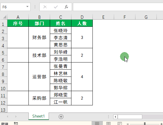
Task: Click into the formula bar
Action: click(118, 7)
